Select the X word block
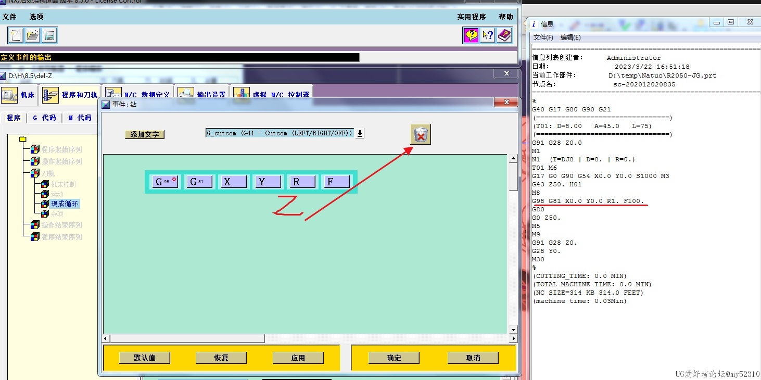Viewport: 761px width, 380px height. tap(234, 182)
